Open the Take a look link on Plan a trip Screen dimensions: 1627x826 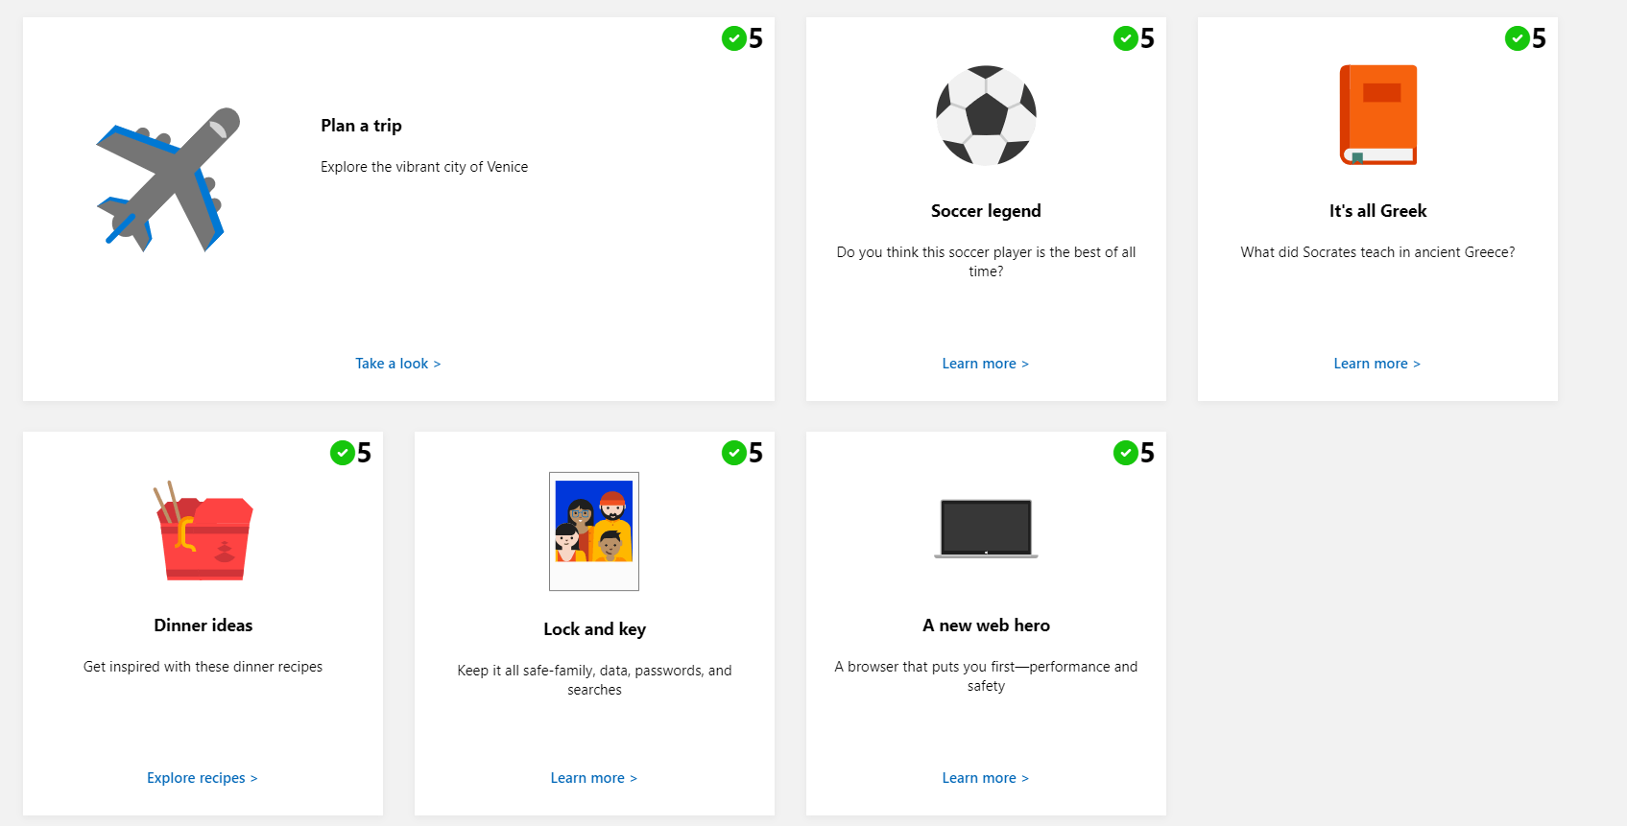[397, 363]
